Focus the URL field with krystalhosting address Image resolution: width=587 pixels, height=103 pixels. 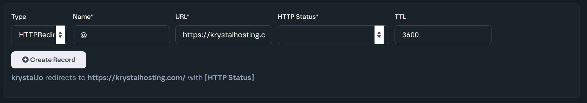[x=224, y=35]
